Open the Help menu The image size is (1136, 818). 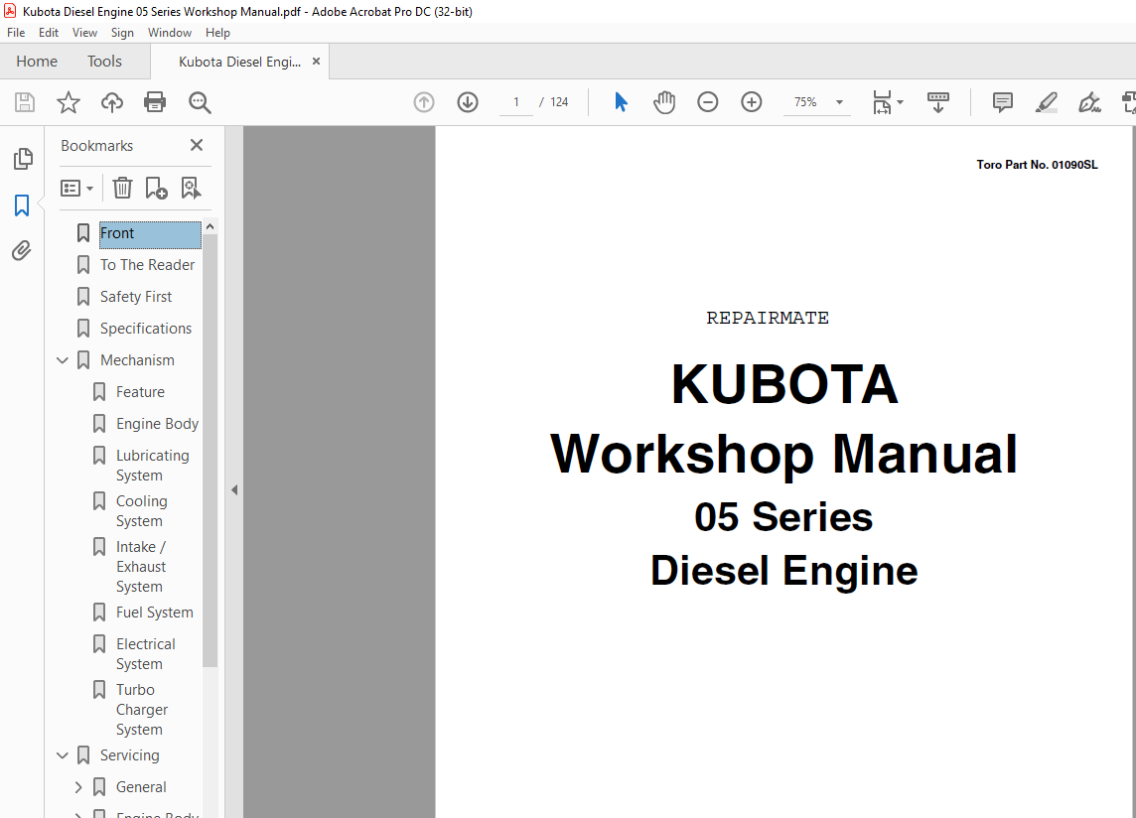click(217, 33)
